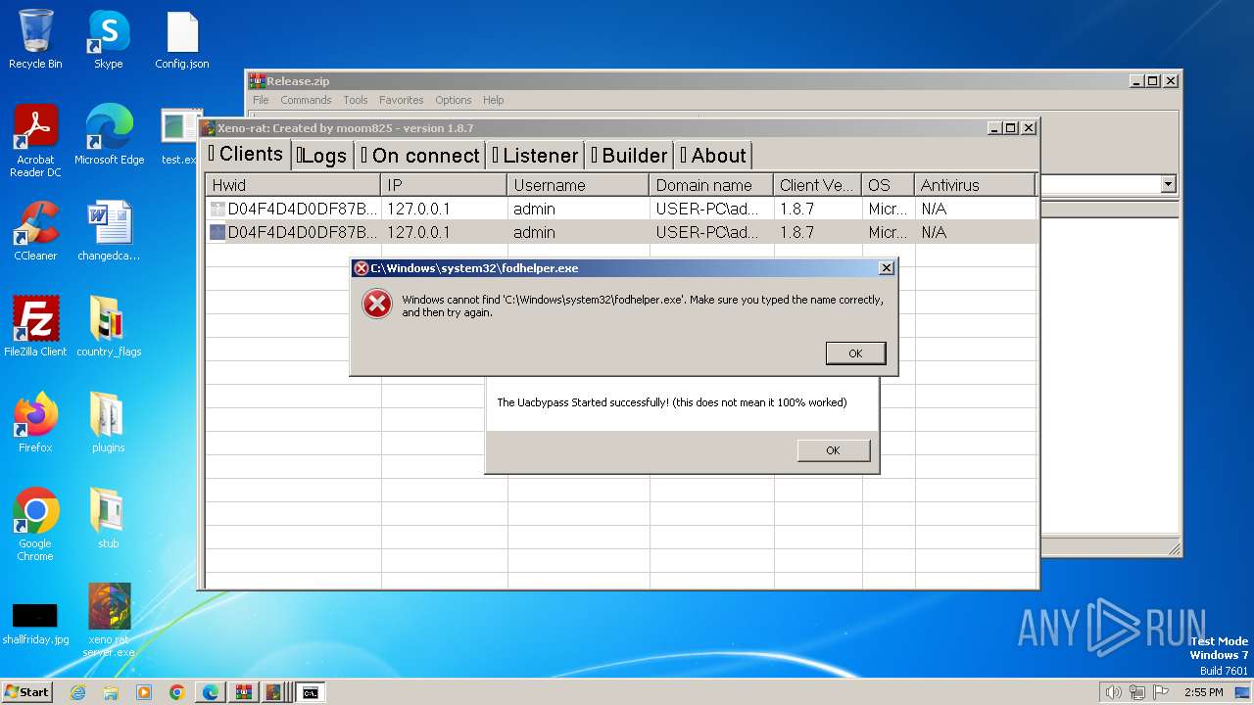Open the Builder tab
Screen dimensions: 1254x705
629,155
